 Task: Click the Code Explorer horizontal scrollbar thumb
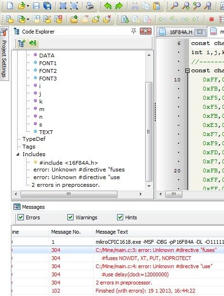tap(69, 194)
